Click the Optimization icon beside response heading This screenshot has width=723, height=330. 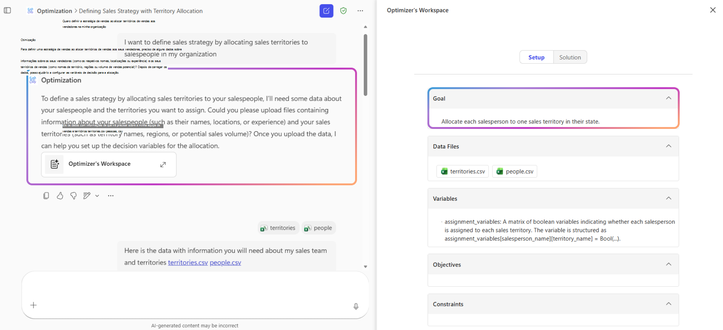coord(33,80)
